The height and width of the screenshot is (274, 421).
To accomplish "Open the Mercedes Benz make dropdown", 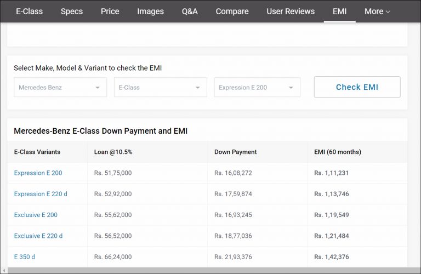I will [x=60, y=88].
